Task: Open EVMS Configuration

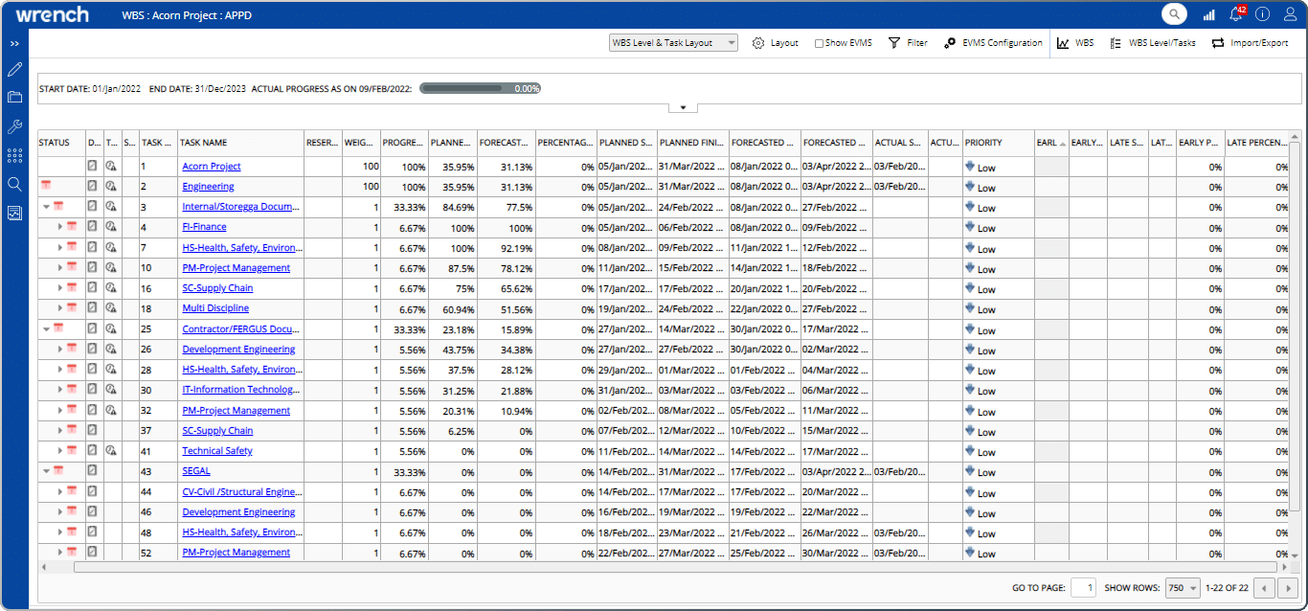Action: pos(994,43)
